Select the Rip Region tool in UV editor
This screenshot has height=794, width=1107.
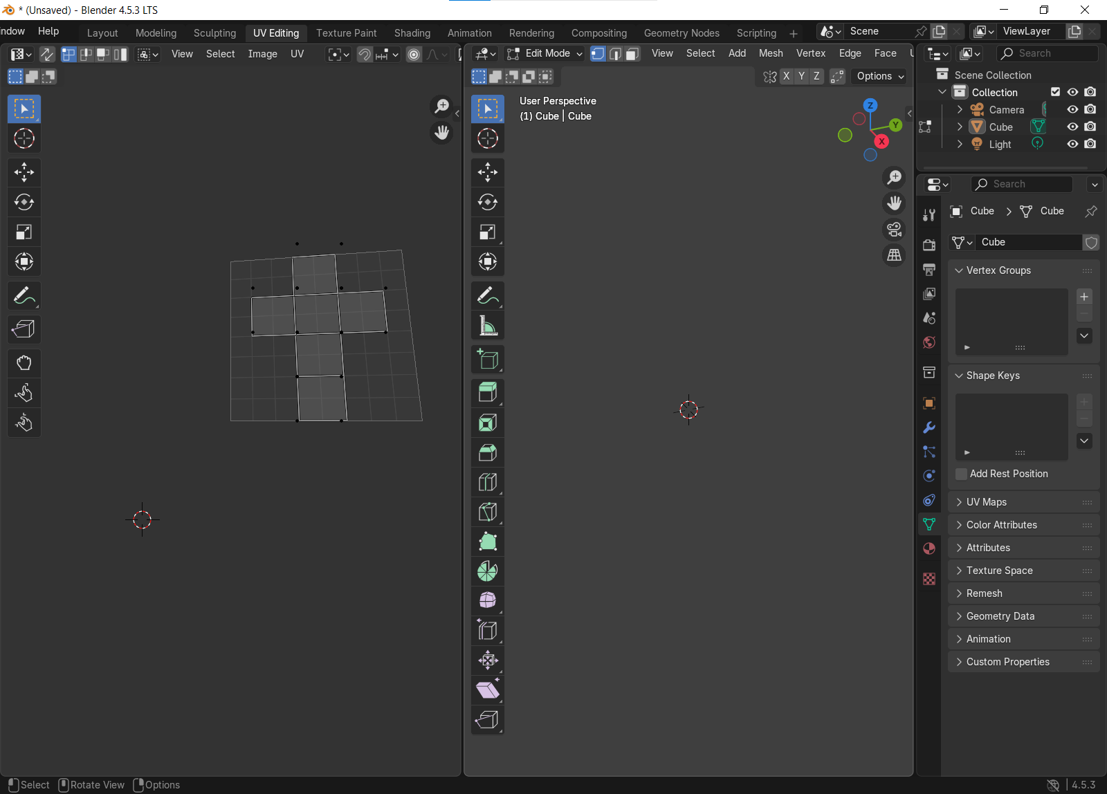(x=24, y=329)
